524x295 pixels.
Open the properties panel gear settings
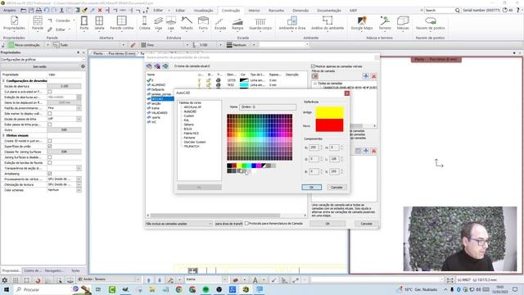[x=83, y=66]
